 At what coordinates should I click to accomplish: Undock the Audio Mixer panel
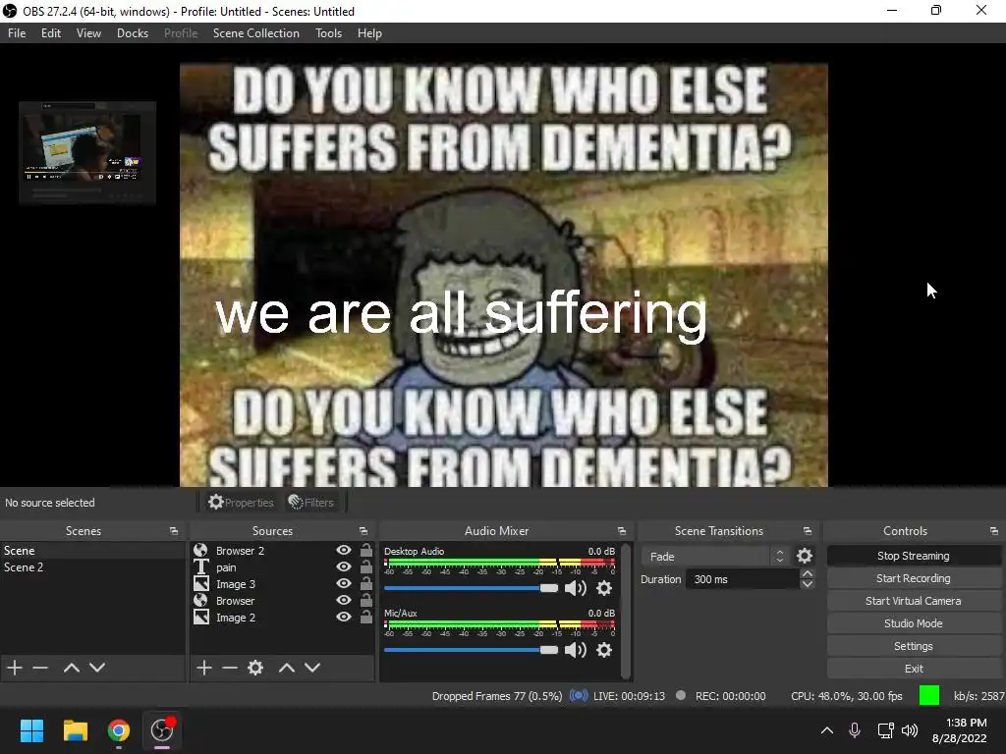coord(622,531)
